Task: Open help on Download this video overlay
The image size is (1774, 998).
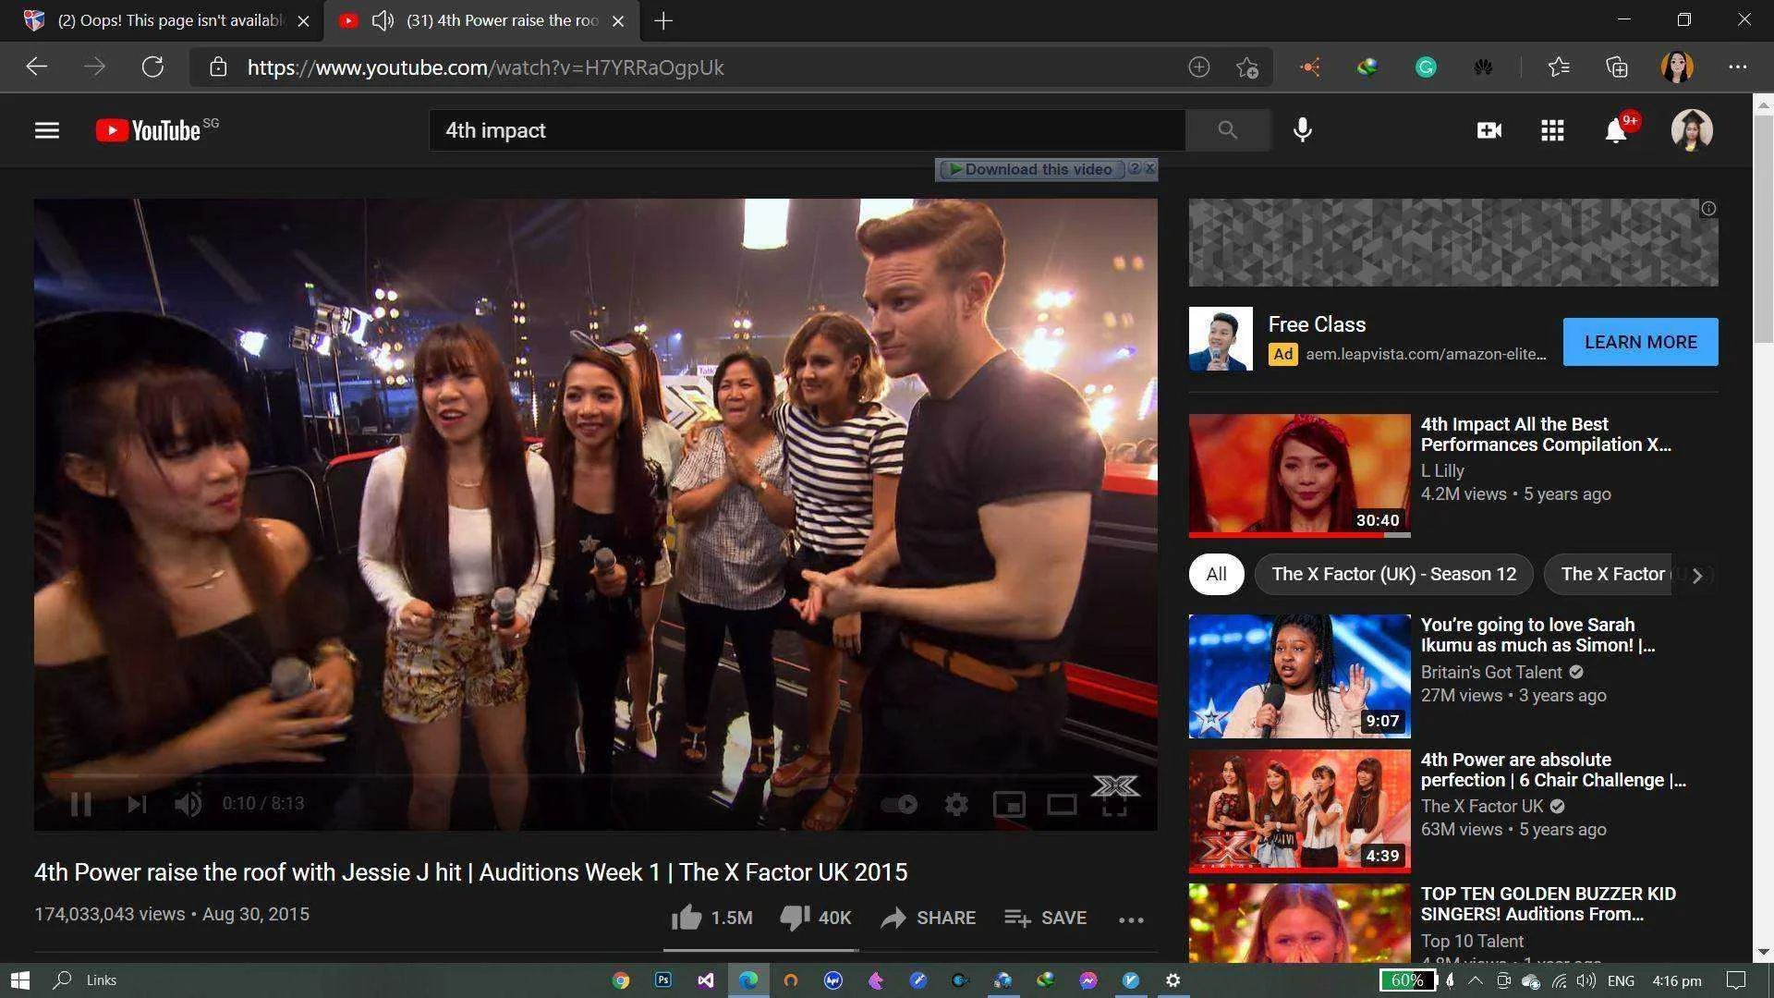Action: 1135,168
